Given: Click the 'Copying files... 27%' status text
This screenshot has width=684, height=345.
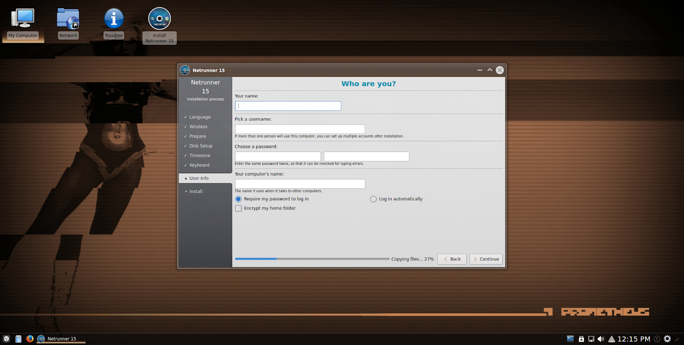Looking at the screenshot, I should (413, 259).
